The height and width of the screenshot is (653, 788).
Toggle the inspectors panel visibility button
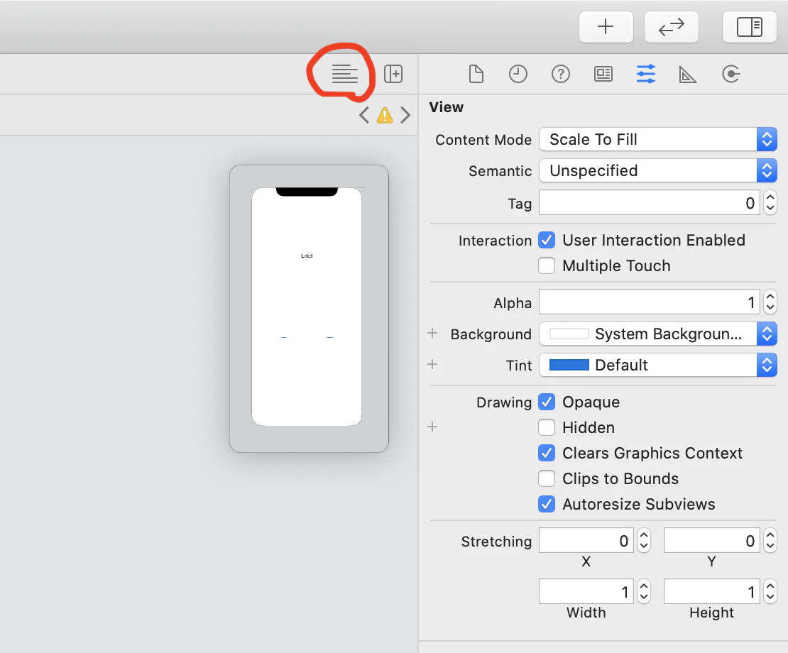click(749, 27)
